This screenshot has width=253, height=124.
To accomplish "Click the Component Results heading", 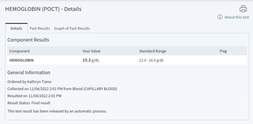I will [28, 40].
